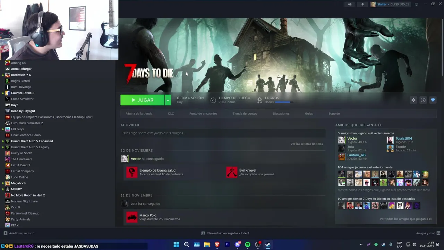Open the Marco Polo achievement icon
Screen dimensions: 444x250
point(132,217)
